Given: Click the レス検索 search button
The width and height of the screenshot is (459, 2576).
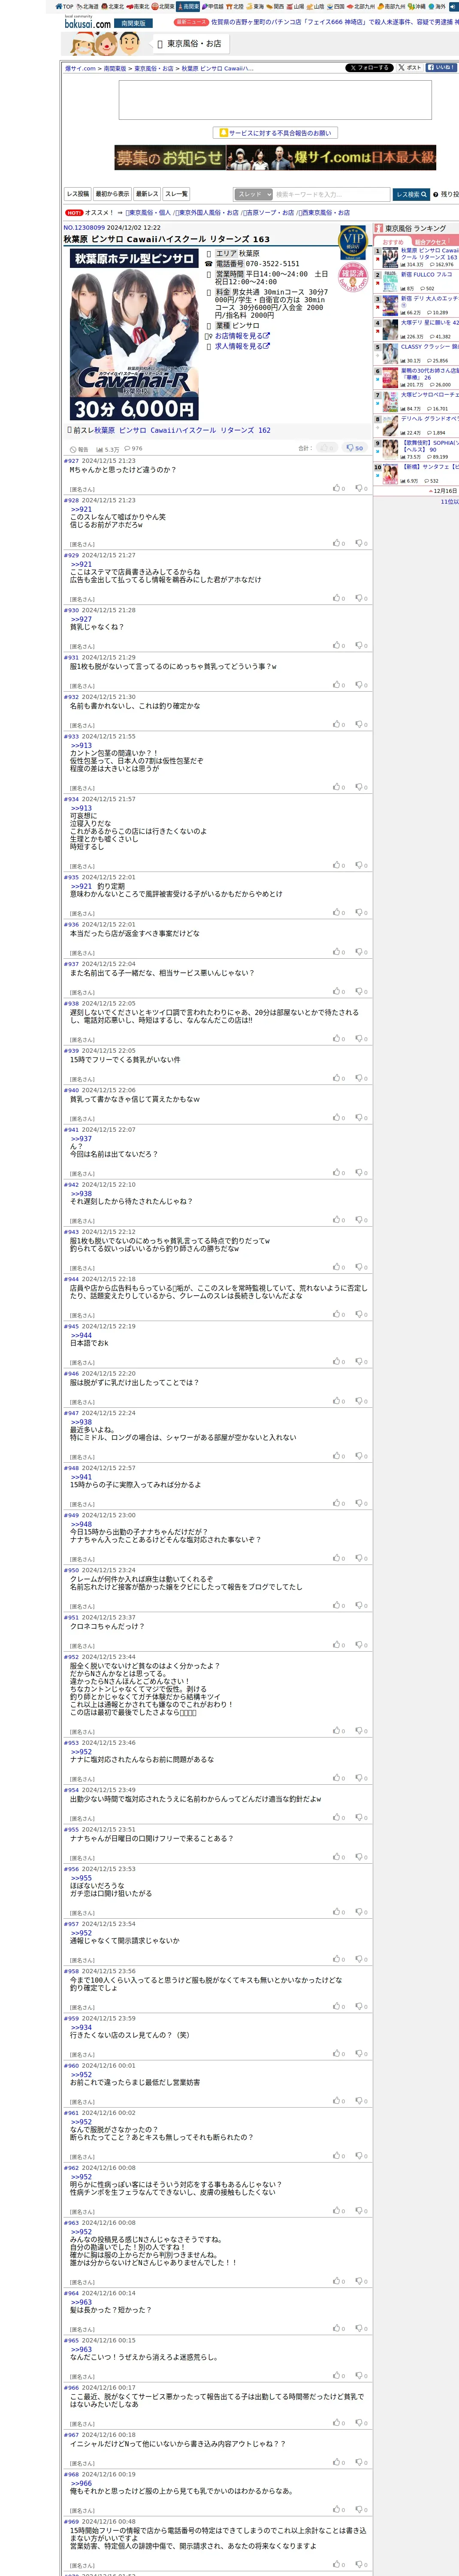Looking at the screenshot, I should (x=411, y=195).
